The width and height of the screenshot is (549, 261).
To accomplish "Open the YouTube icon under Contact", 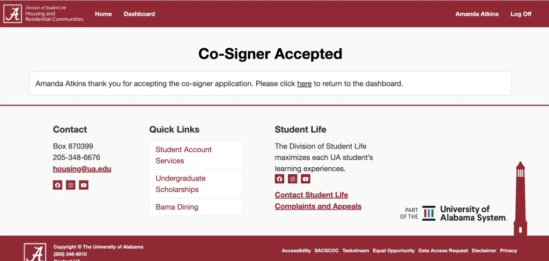I will pyautogui.click(x=84, y=185).
